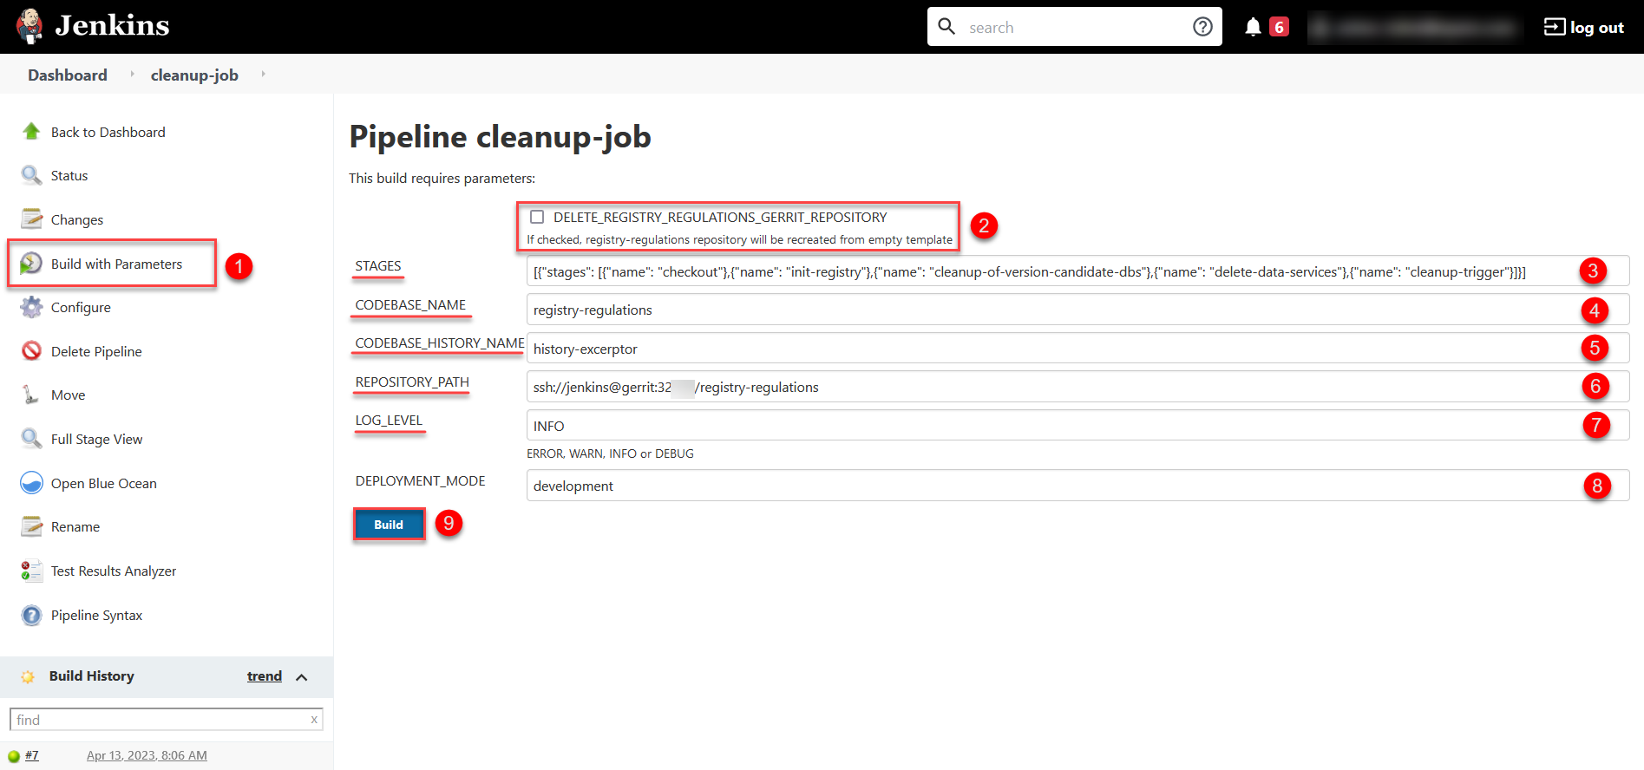Collapse the Build History section chevron

pyautogui.click(x=302, y=677)
